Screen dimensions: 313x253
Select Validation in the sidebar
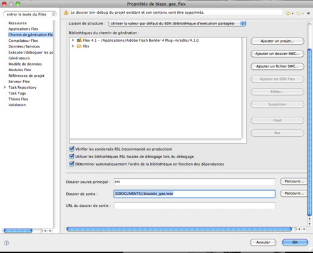(x=17, y=105)
